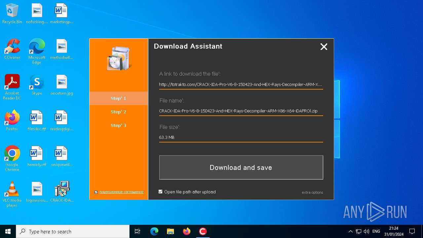
Task: Select the nofucking... image file icon
Action: pyautogui.click(x=37, y=14)
